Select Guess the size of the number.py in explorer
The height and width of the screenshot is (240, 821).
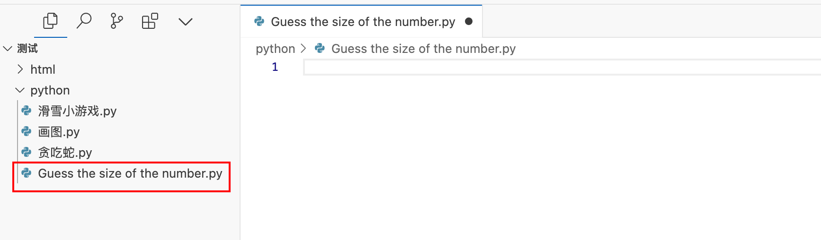[x=130, y=173]
